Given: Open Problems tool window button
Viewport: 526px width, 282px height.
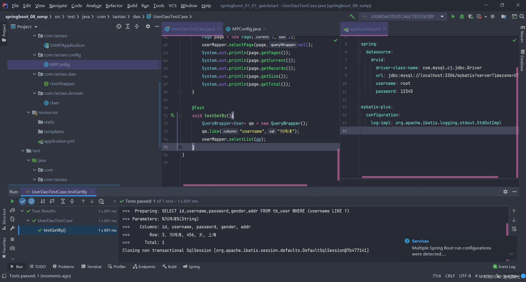Looking at the screenshot, I should (x=63, y=266).
